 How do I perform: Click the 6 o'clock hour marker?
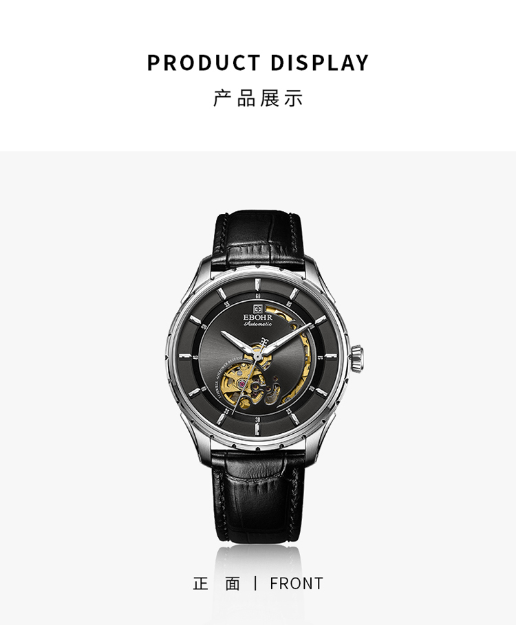coord(257,428)
